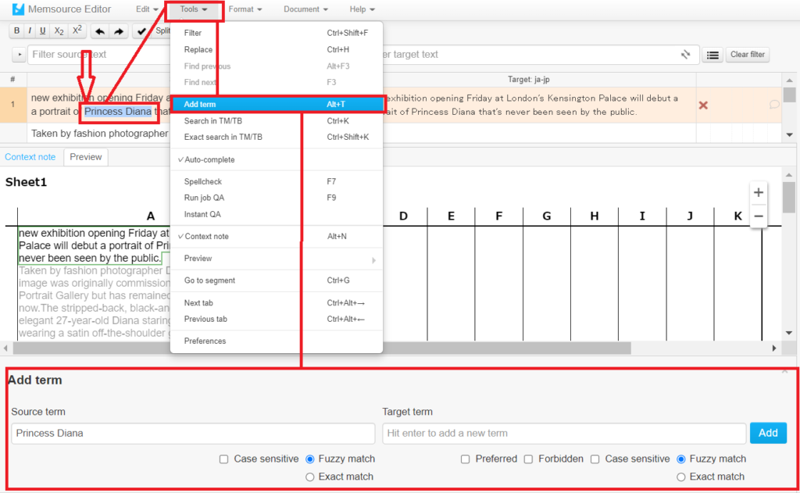Click the redo arrow icon
The height and width of the screenshot is (493, 800).
pos(119,31)
